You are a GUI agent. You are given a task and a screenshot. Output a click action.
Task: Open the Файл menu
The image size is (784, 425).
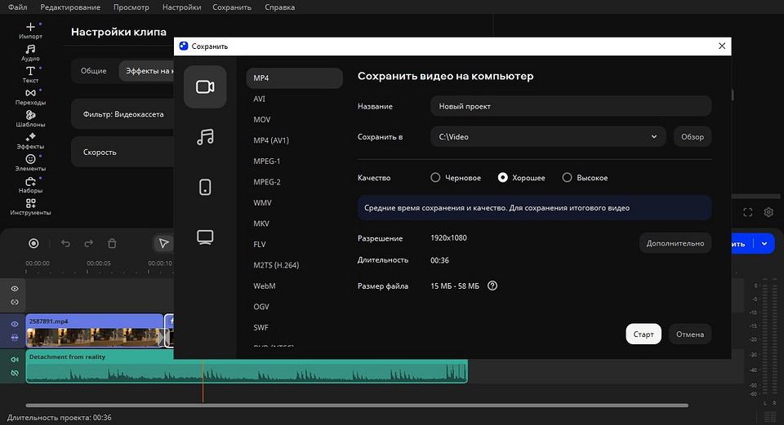pyautogui.click(x=18, y=7)
